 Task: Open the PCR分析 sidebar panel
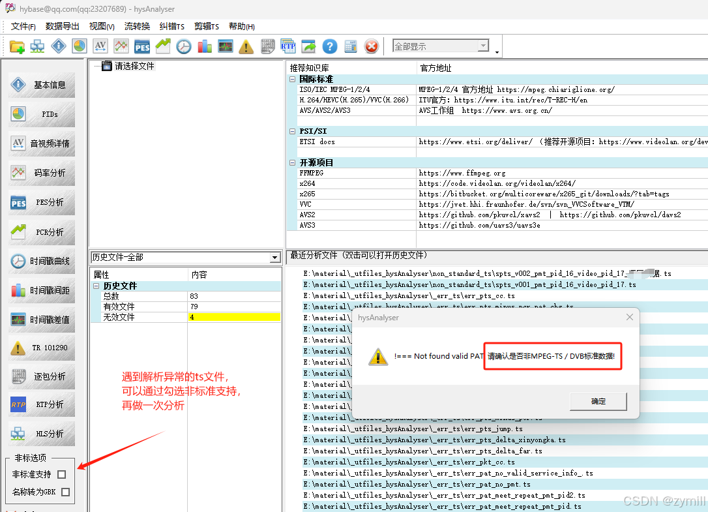pyautogui.click(x=42, y=232)
